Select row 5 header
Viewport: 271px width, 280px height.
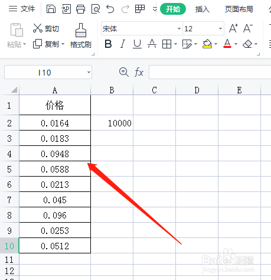[x=9, y=169]
